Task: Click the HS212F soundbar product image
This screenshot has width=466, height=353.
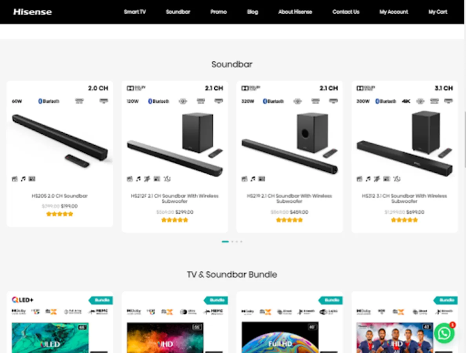Action: pos(175,144)
